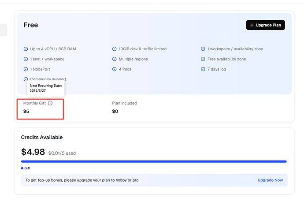Viewport: 304px width, 206px height.
Task: Click the credits usage progress bar
Action: 154,161
